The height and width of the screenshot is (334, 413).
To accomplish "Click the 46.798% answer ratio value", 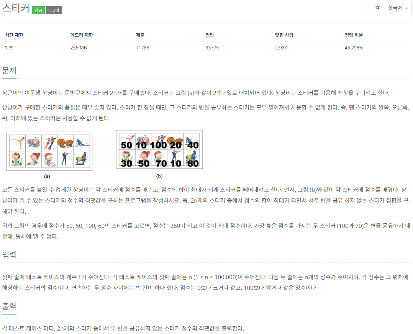I will click(354, 47).
